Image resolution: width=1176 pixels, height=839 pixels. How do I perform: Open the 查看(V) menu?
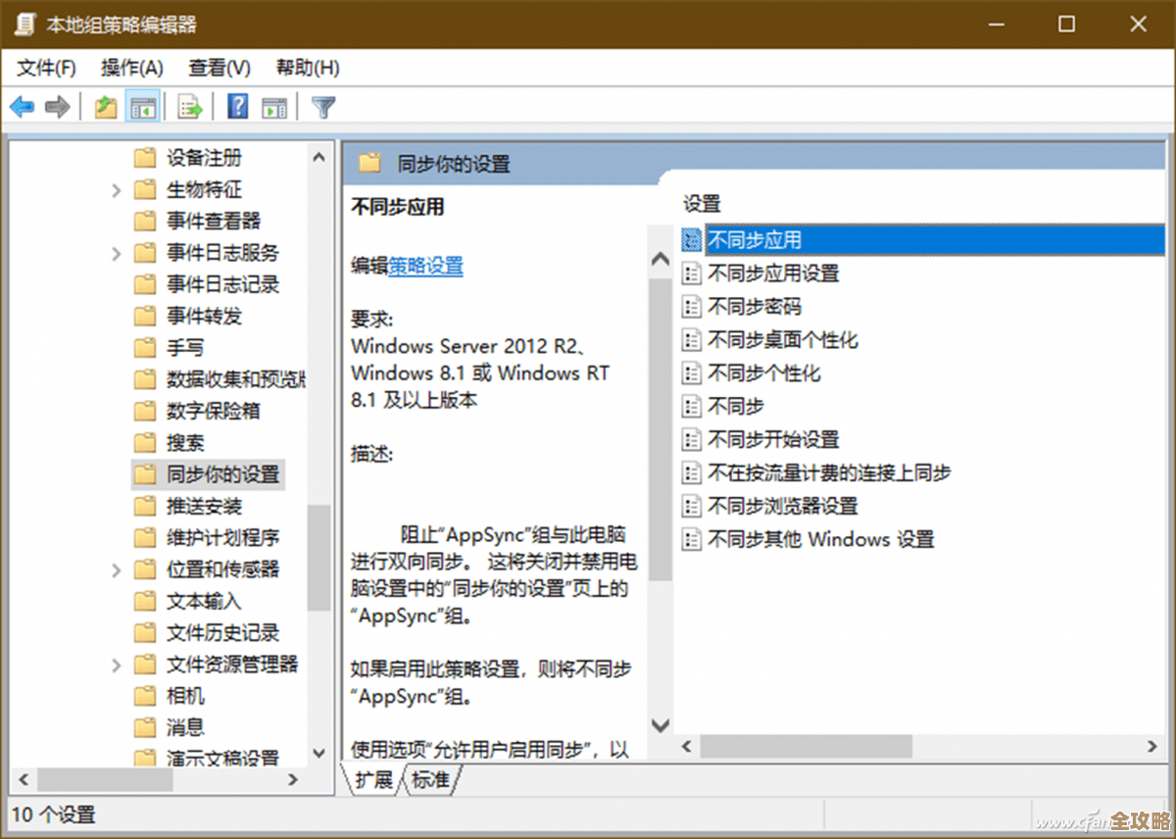(218, 68)
